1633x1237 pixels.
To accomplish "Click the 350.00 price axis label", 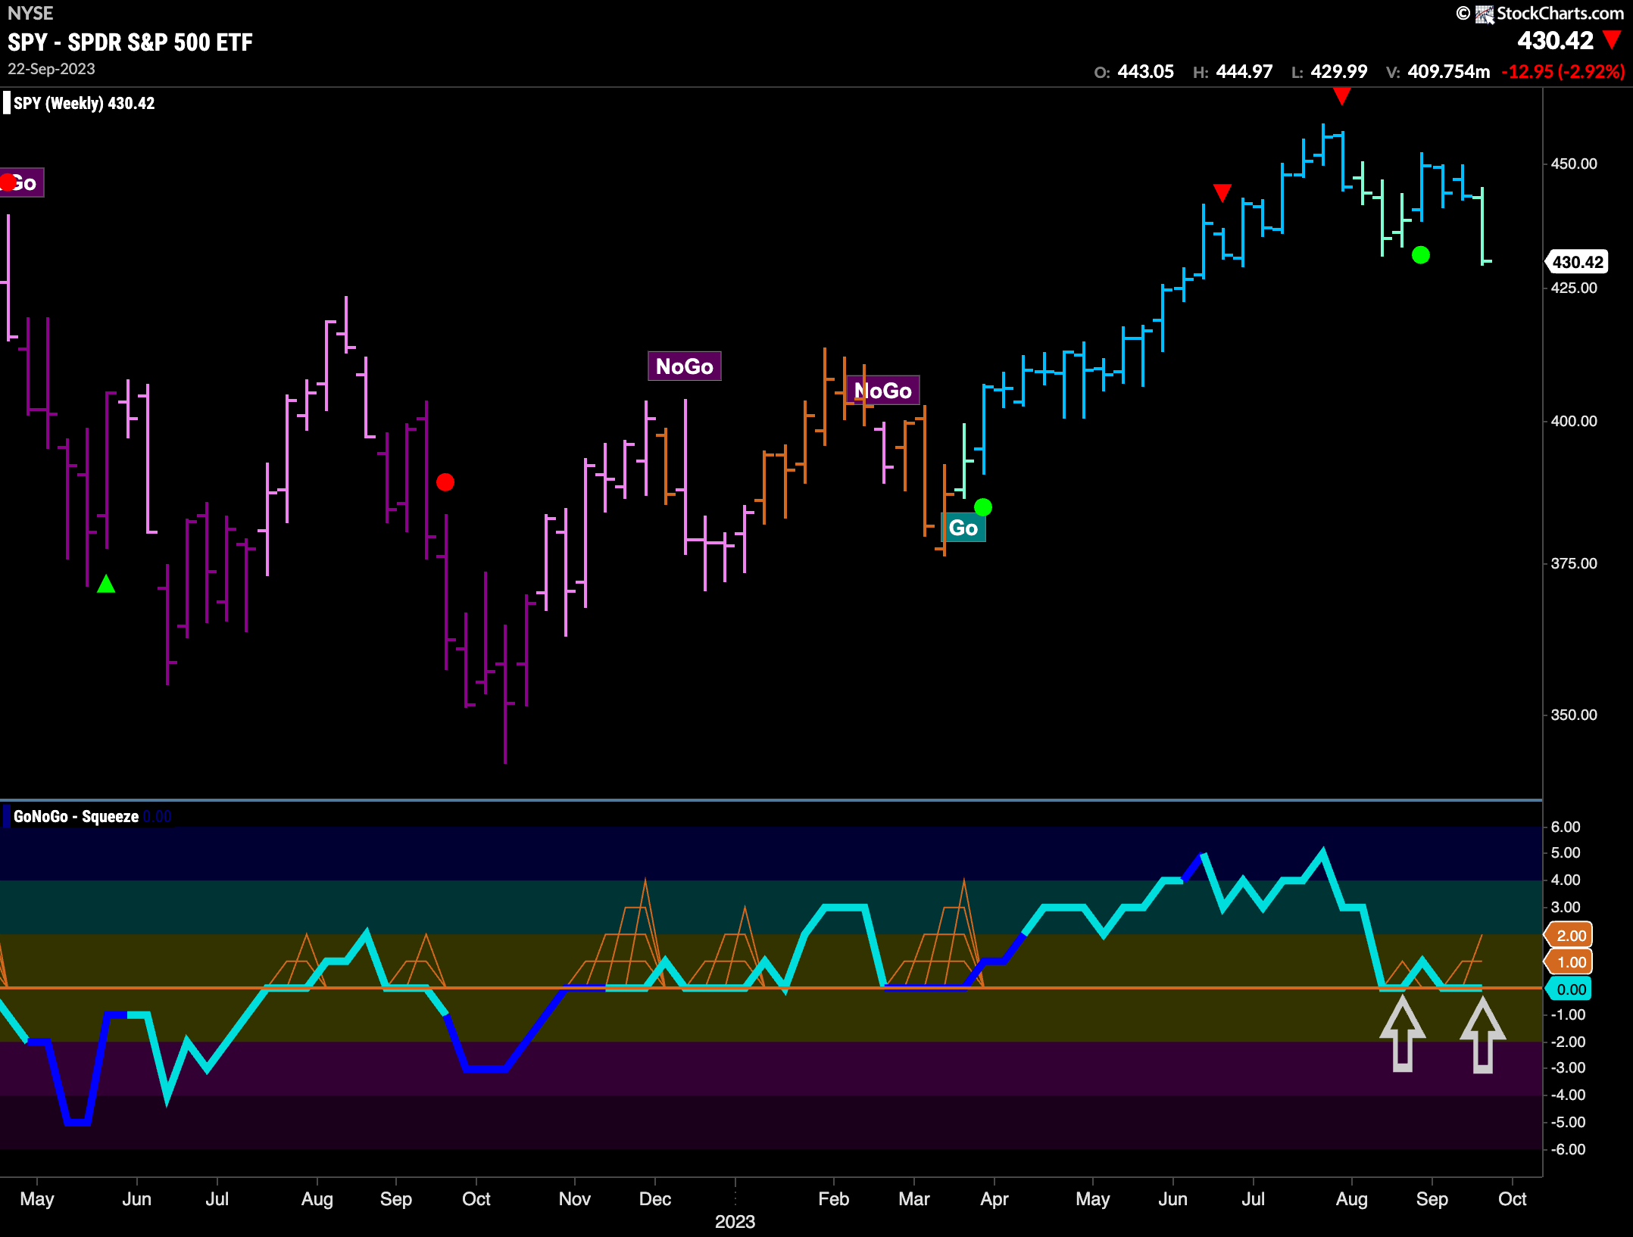I will click(x=1574, y=715).
